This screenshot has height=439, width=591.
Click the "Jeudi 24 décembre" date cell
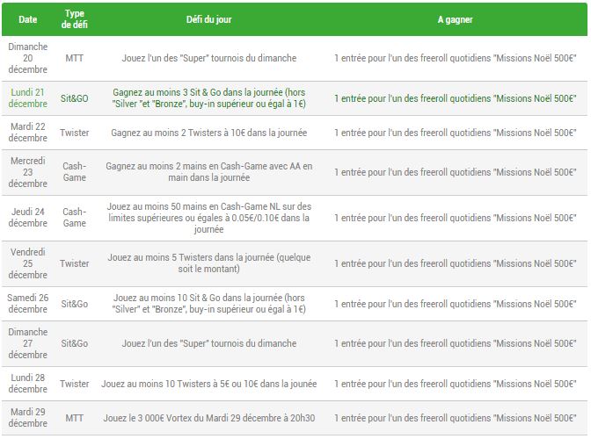click(28, 218)
